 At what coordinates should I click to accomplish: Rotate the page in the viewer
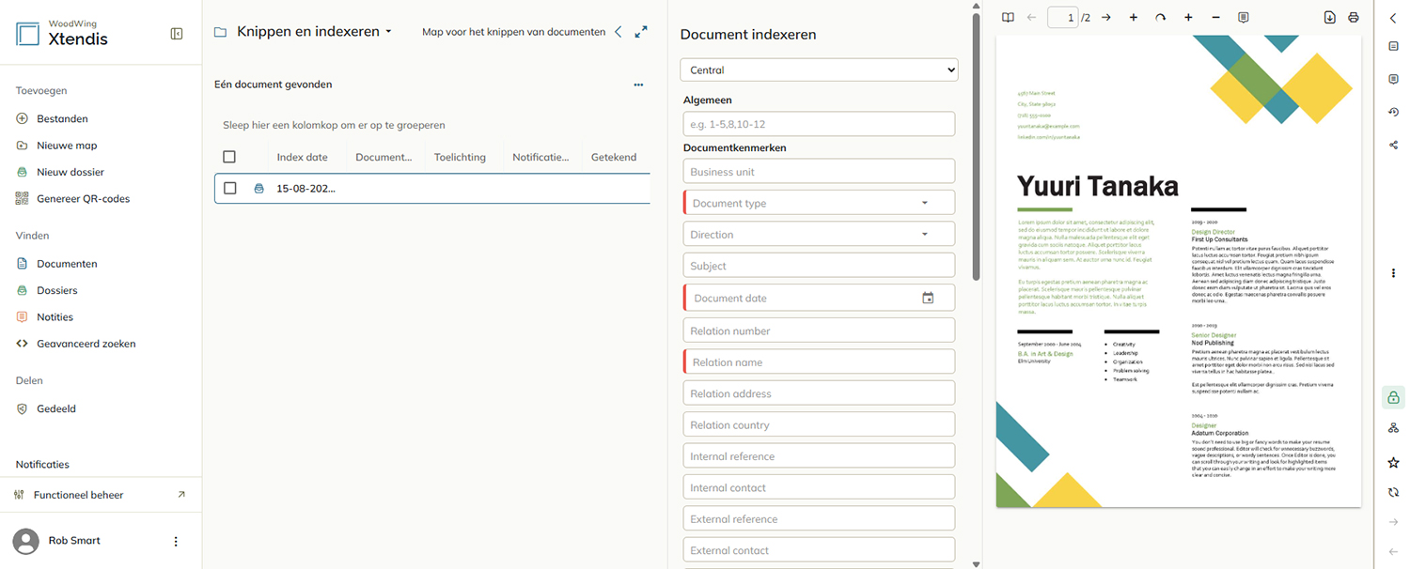point(1160,17)
